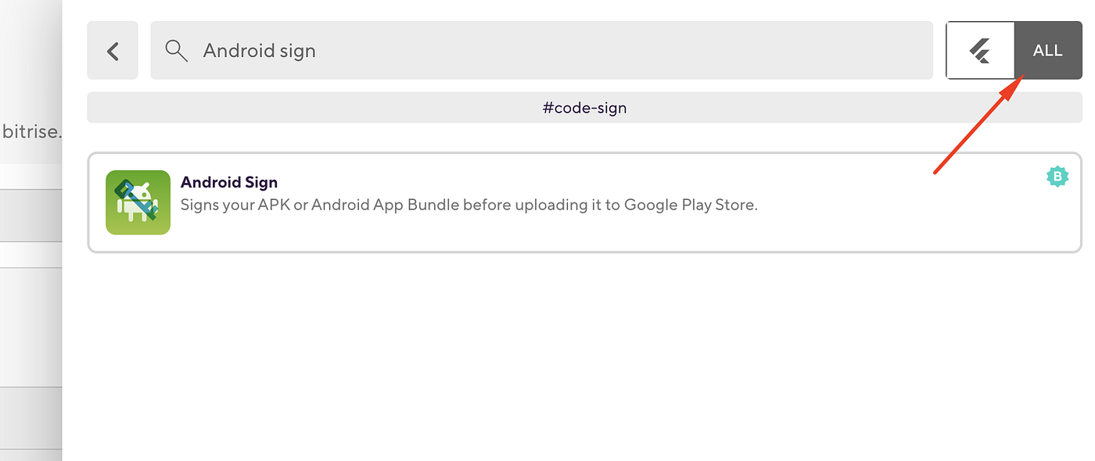Select the search icon inside the search bar
The height and width of the screenshot is (461, 1095).
coord(177,50)
